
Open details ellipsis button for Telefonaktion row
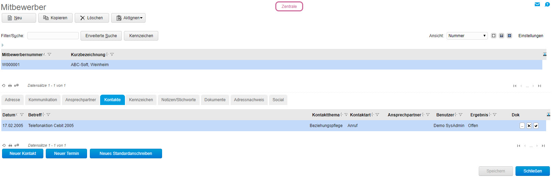point(522,126)
